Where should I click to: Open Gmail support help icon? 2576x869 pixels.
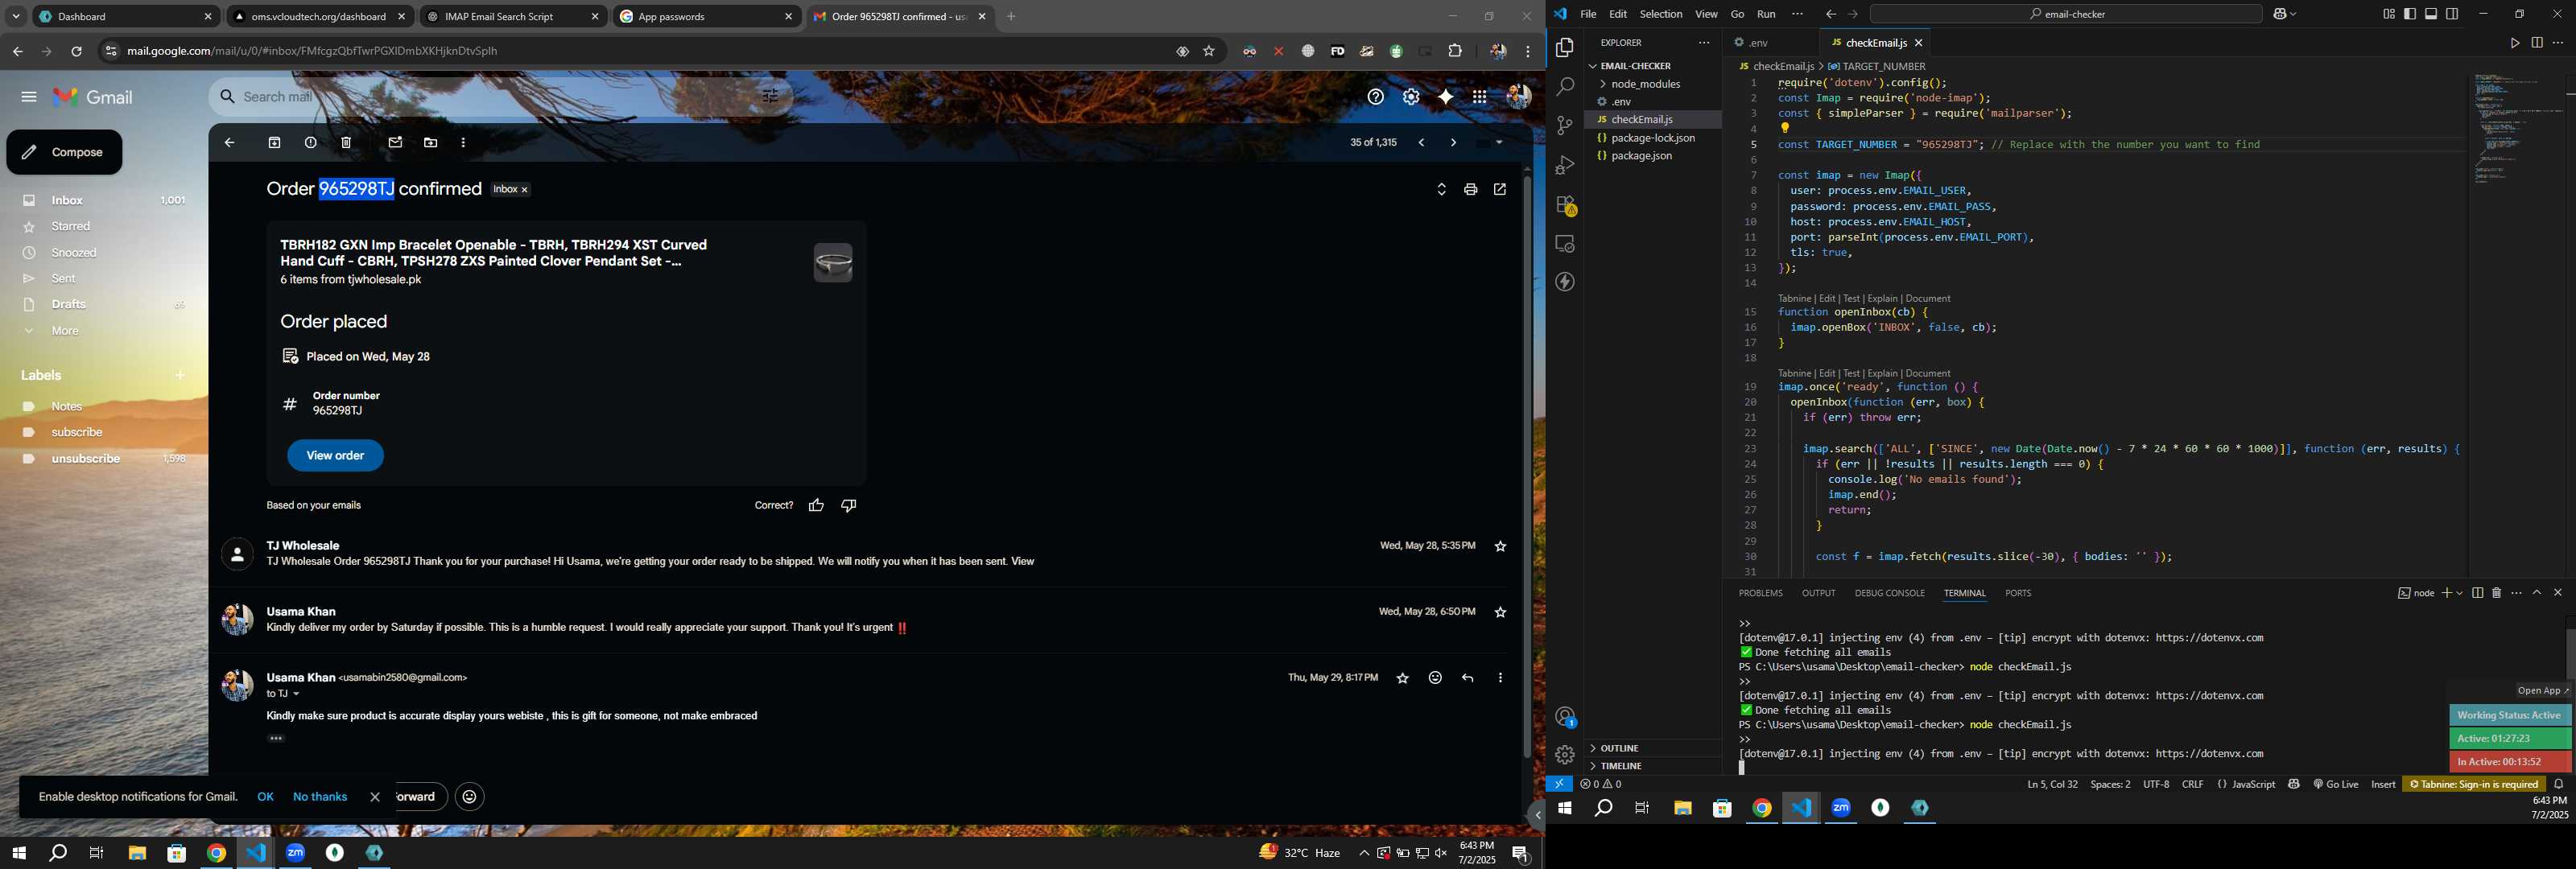1376,97
